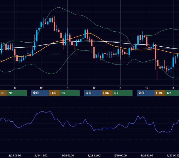This screenshot has height=158, width=179.
Task: Click the 8/25 00:00 date label
Action: coord(68,155)
